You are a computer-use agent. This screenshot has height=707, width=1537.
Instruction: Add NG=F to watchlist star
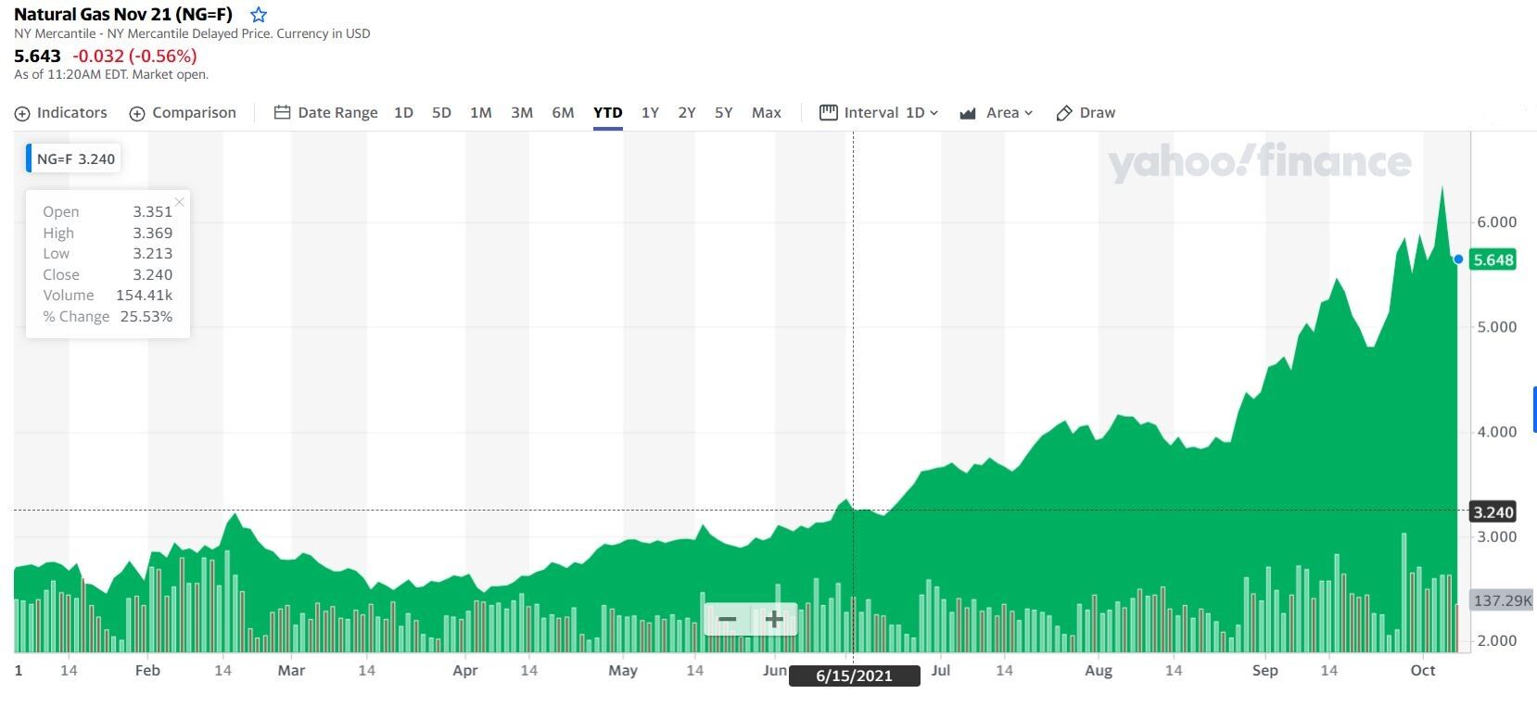tap(259, 15)
